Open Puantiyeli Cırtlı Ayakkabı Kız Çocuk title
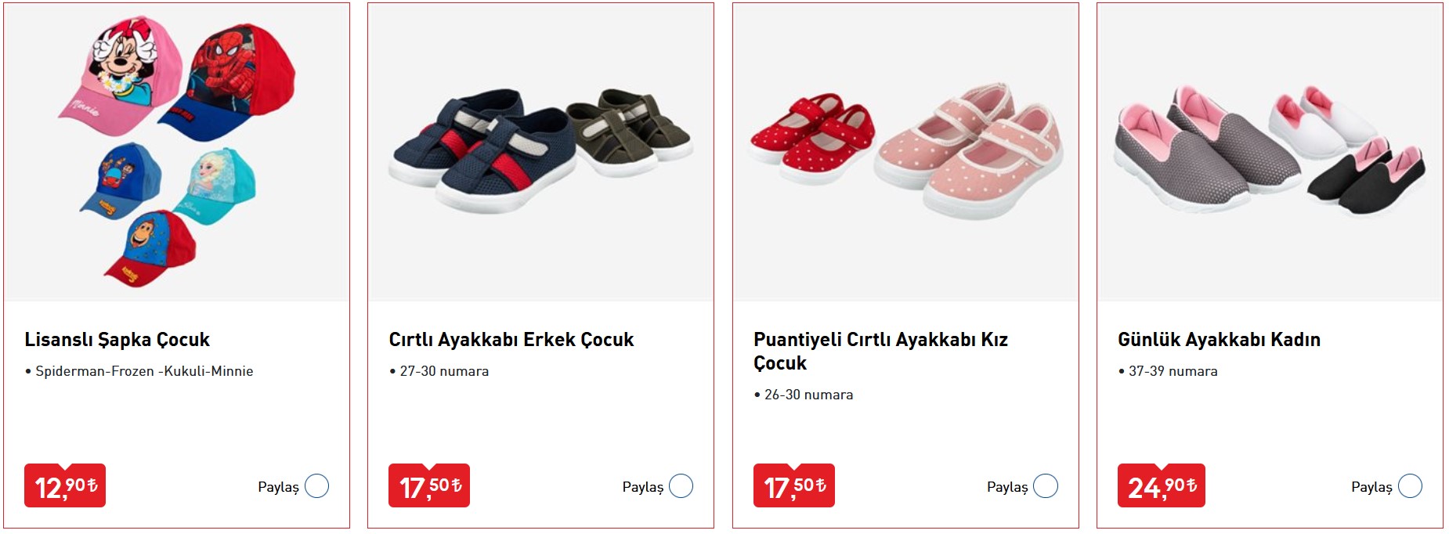 [880, 351]
